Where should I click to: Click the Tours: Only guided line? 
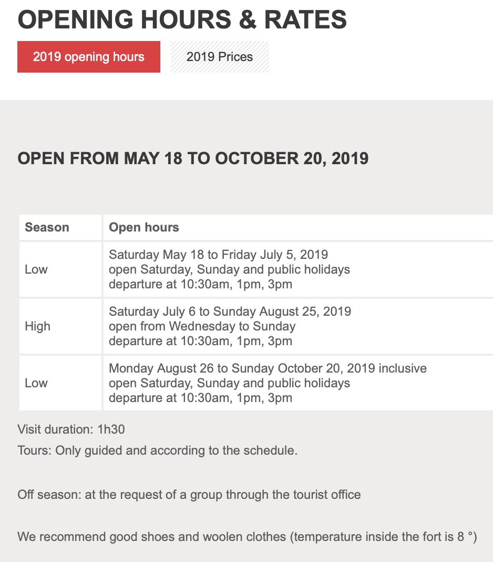pos(157,450)
